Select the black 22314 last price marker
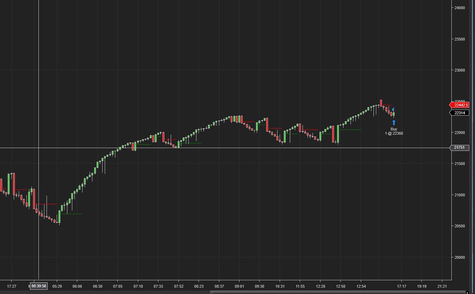Image resolution: width=475 pixels, height=294 pixels. pos(459,113)
